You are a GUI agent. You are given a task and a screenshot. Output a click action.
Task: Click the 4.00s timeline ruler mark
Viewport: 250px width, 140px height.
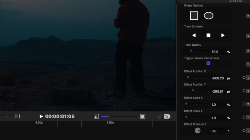39,123
